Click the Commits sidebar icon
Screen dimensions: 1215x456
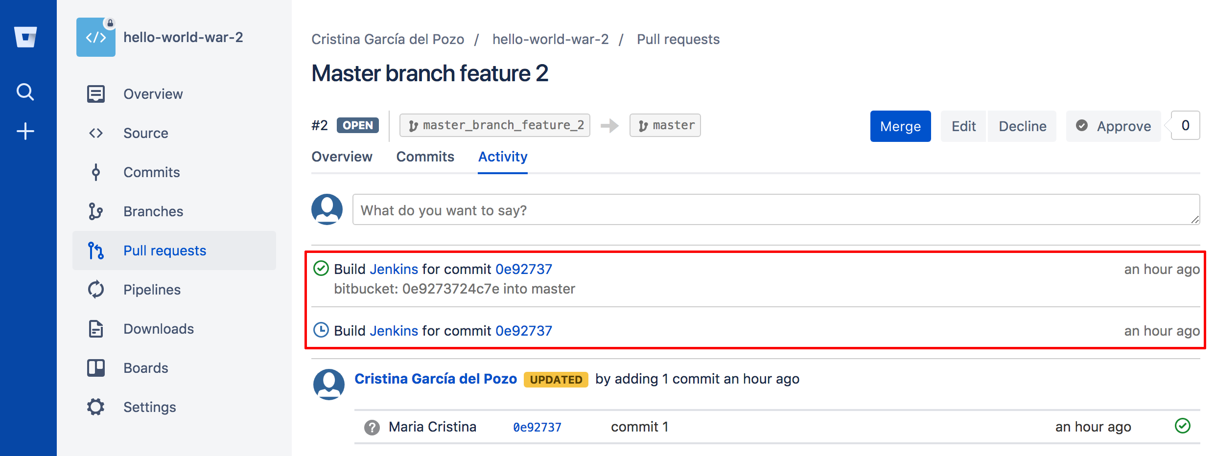(x=96, y=172)
